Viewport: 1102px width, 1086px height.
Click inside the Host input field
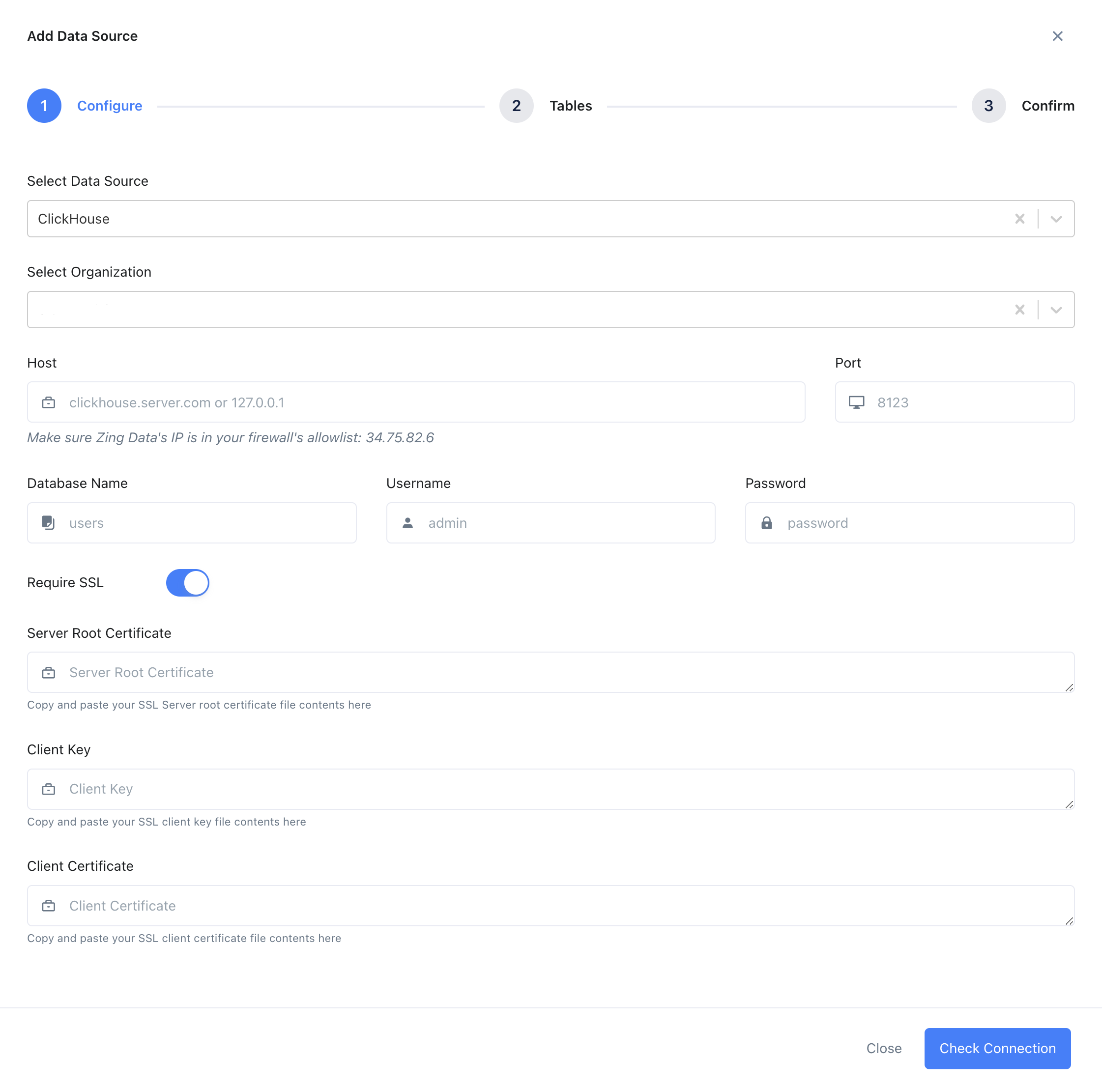[399, 402]
